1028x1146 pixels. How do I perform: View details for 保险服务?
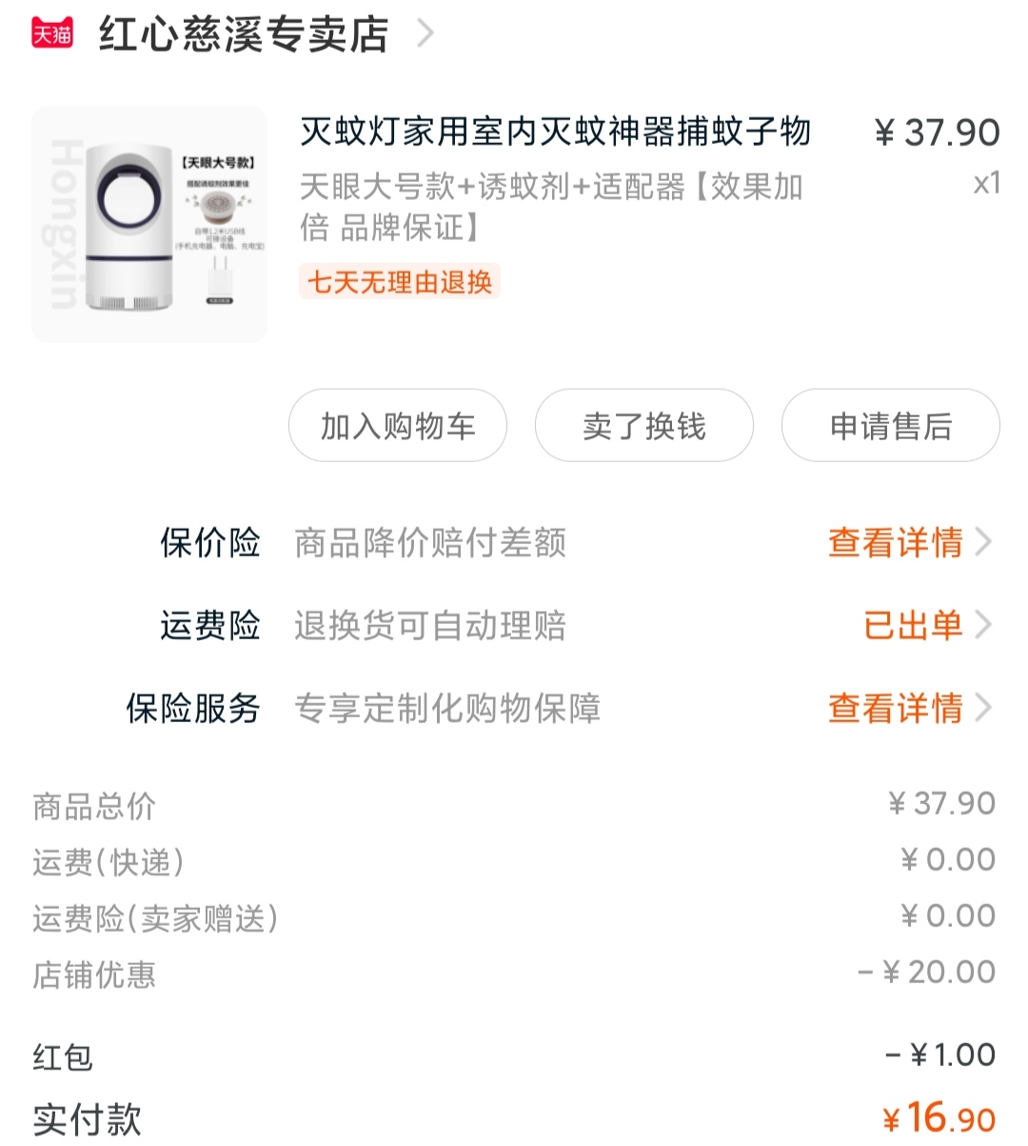(x=895, y=709)
